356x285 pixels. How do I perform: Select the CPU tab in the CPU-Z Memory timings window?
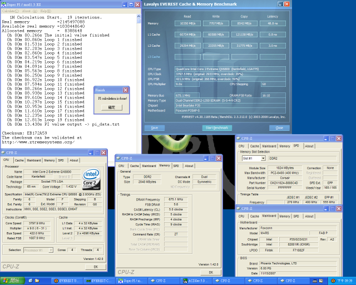(x=121, y=166)
